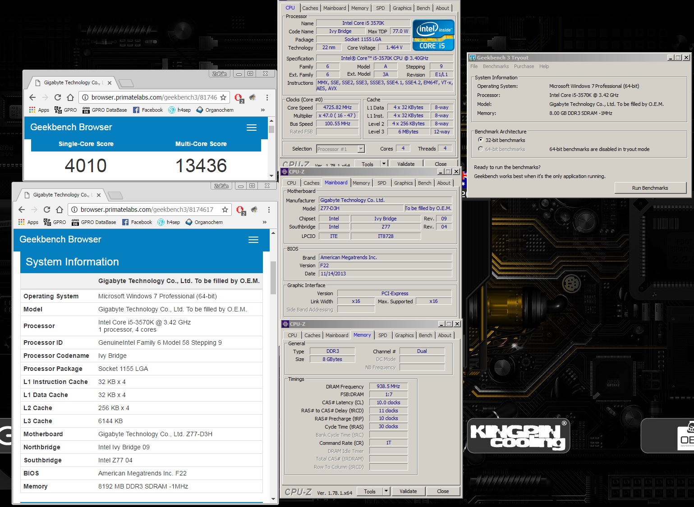Image resolution: width=694 pixels, height=507 pixels.
Task: Click forward arrow in the System Information Chrome window
Action: (x=34, y=210)
